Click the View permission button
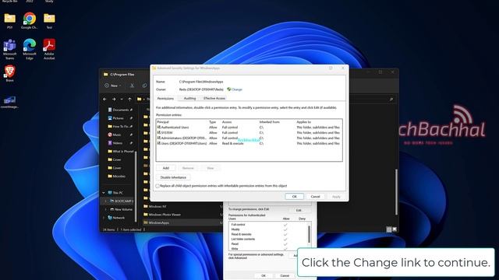Screen dimensions: 499x280 point(210,168)
